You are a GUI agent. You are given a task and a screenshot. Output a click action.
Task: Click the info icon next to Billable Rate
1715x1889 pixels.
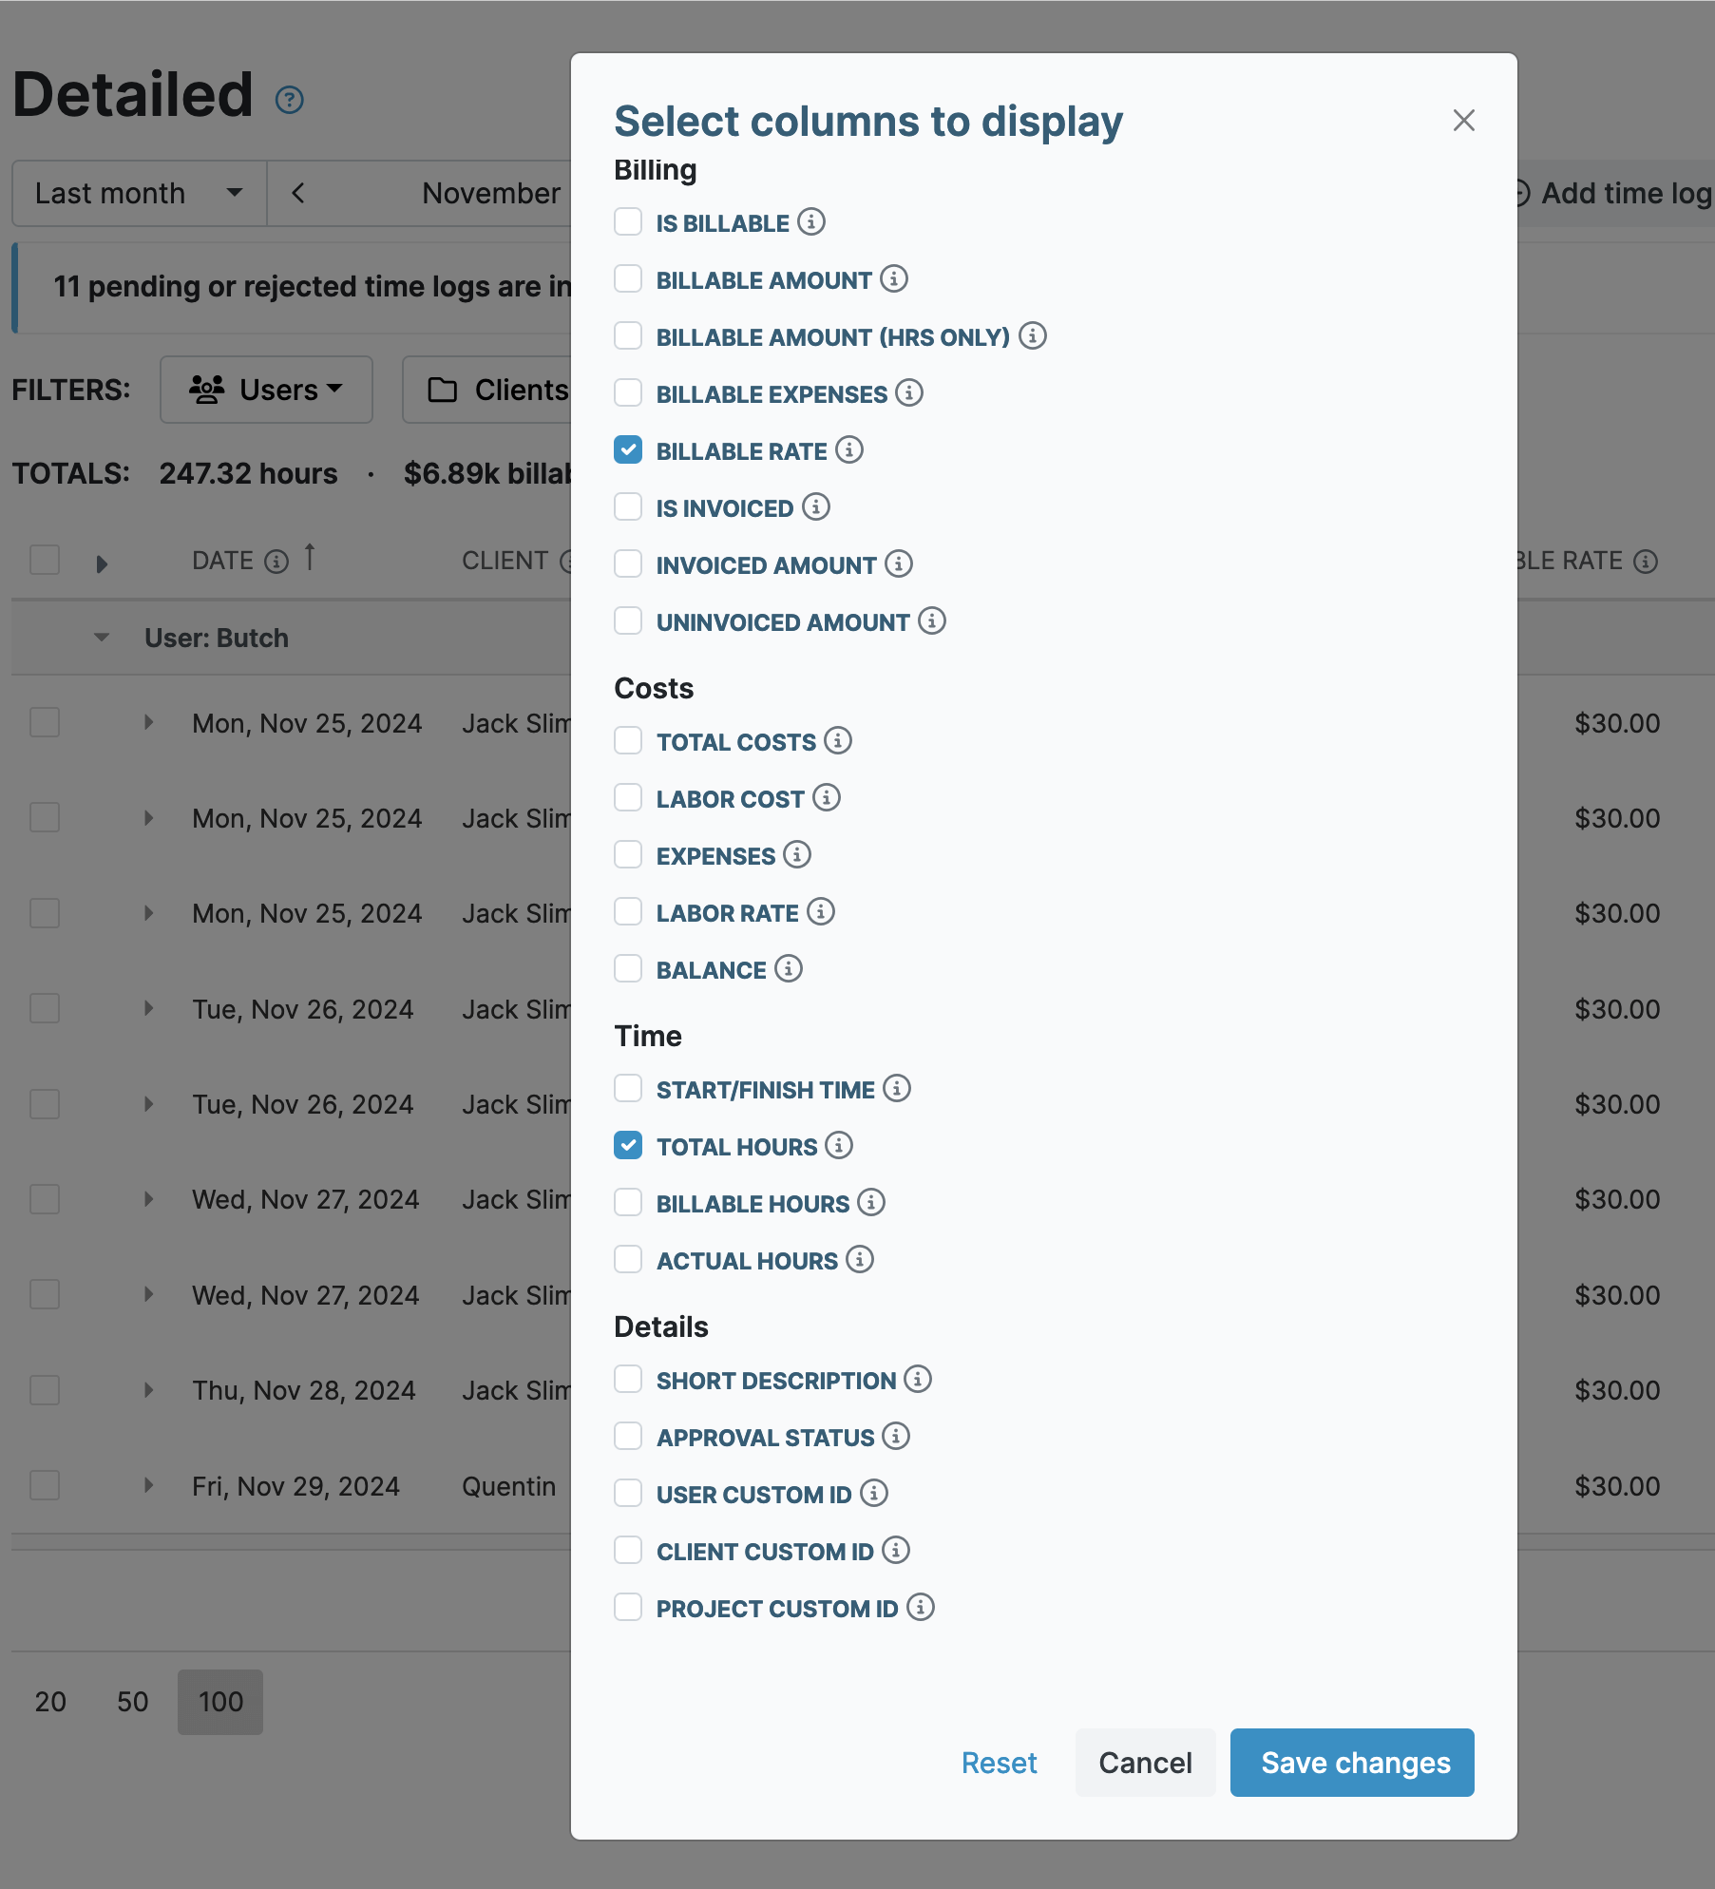(848, 450)
